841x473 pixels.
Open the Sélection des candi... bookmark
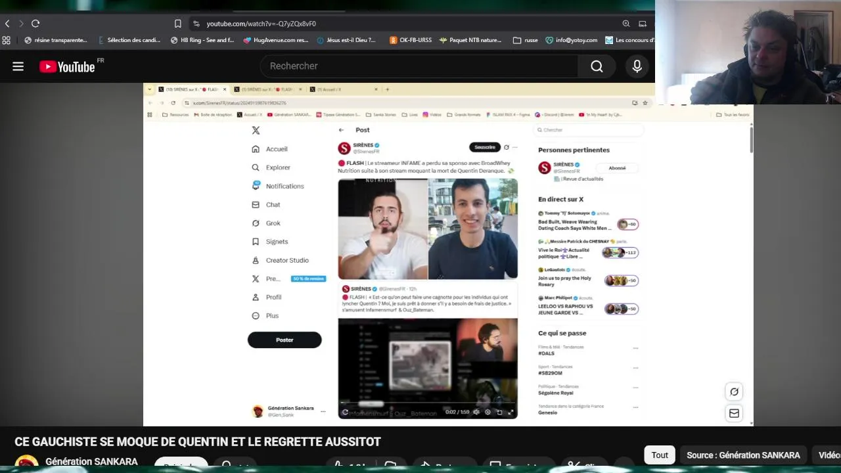[129, 40]
